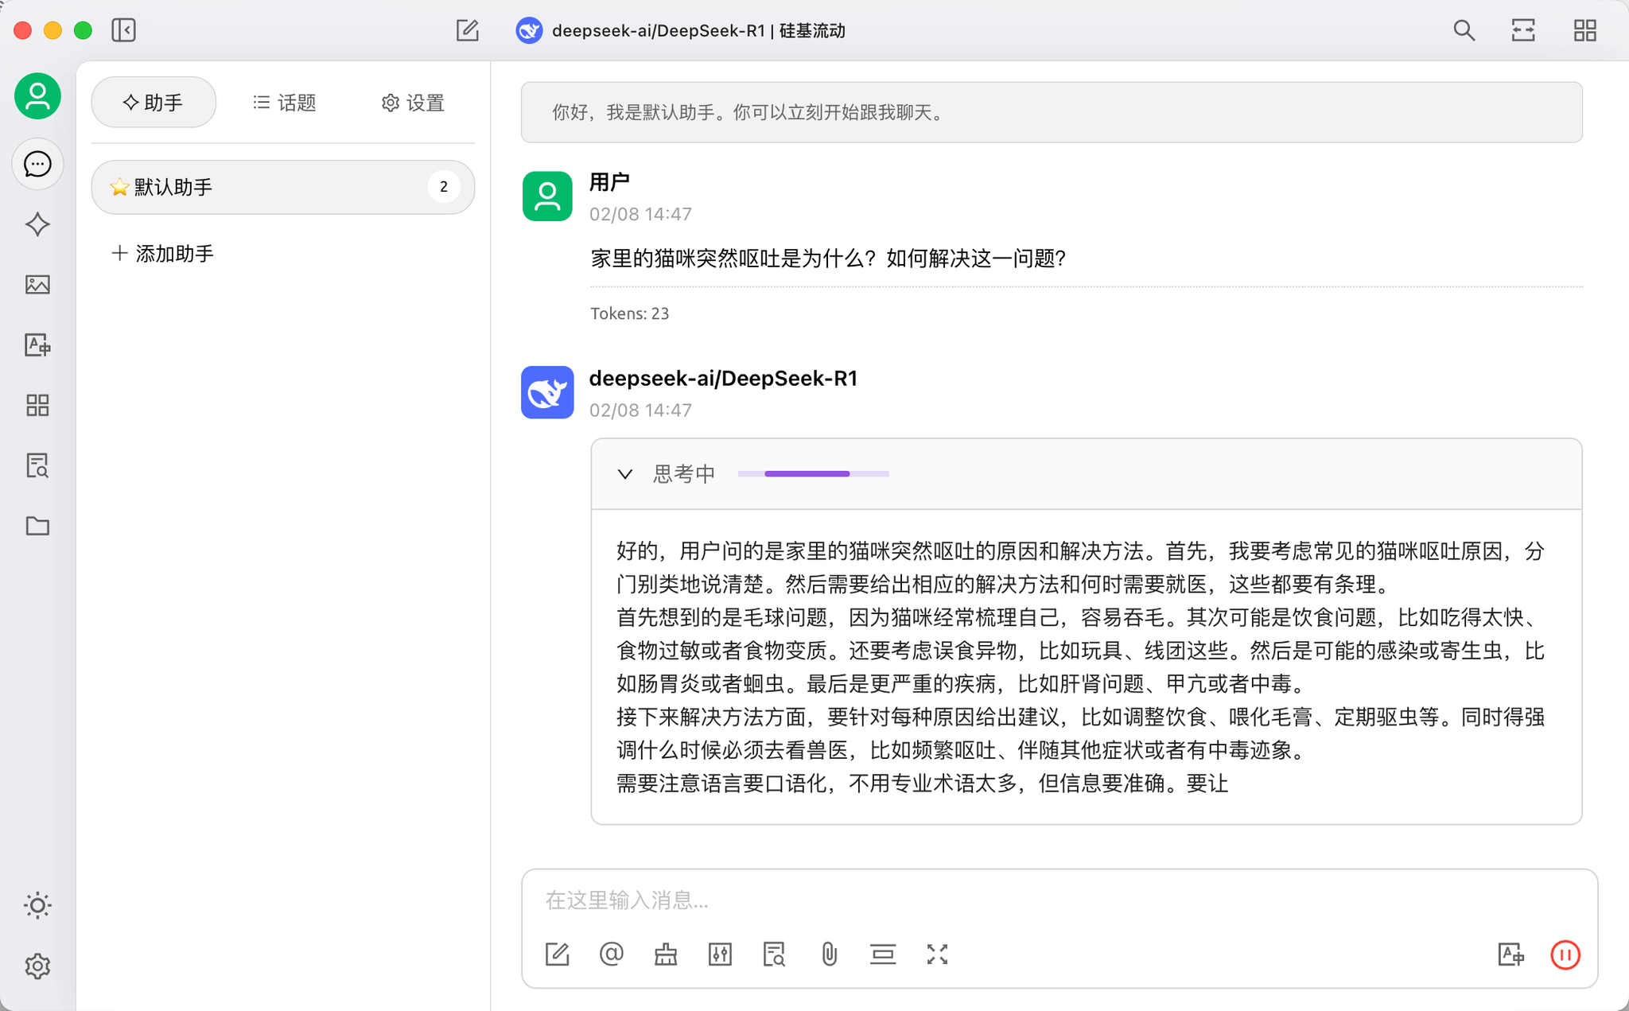Click the sparkle agents icon in sidebar
1629x1011 pixels.
point(37,224)
